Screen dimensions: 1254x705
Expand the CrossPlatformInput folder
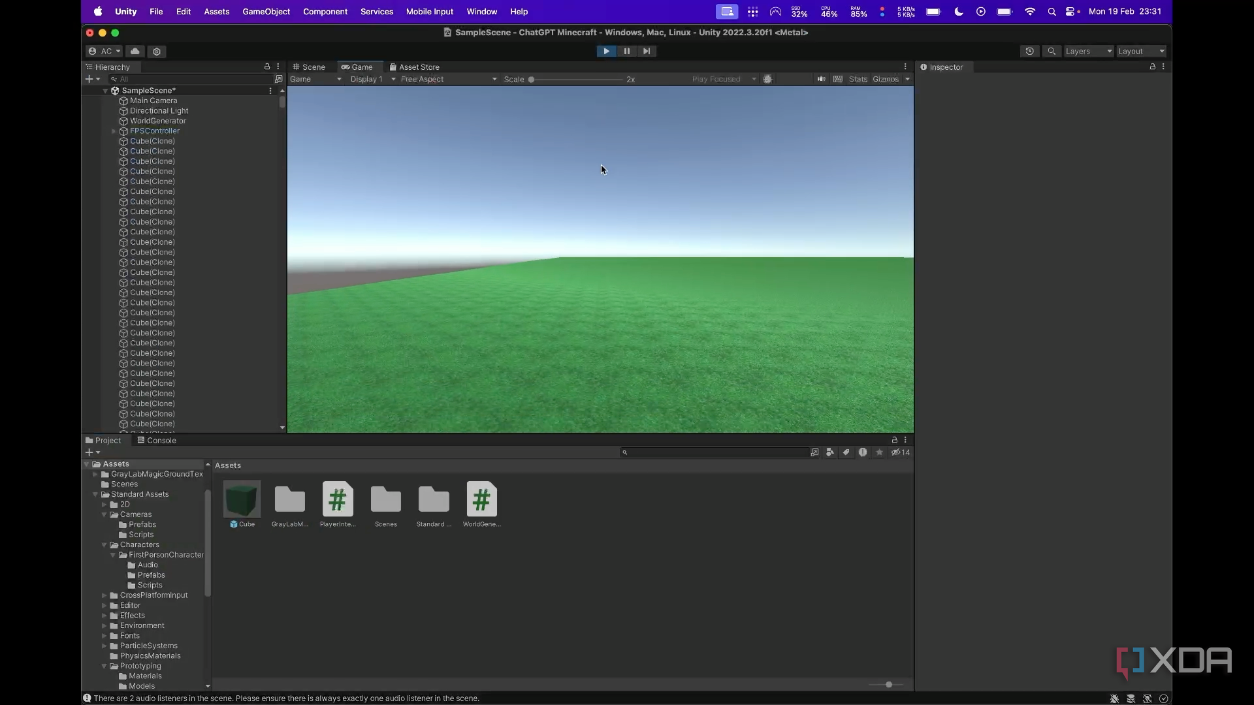pos(104,595)
